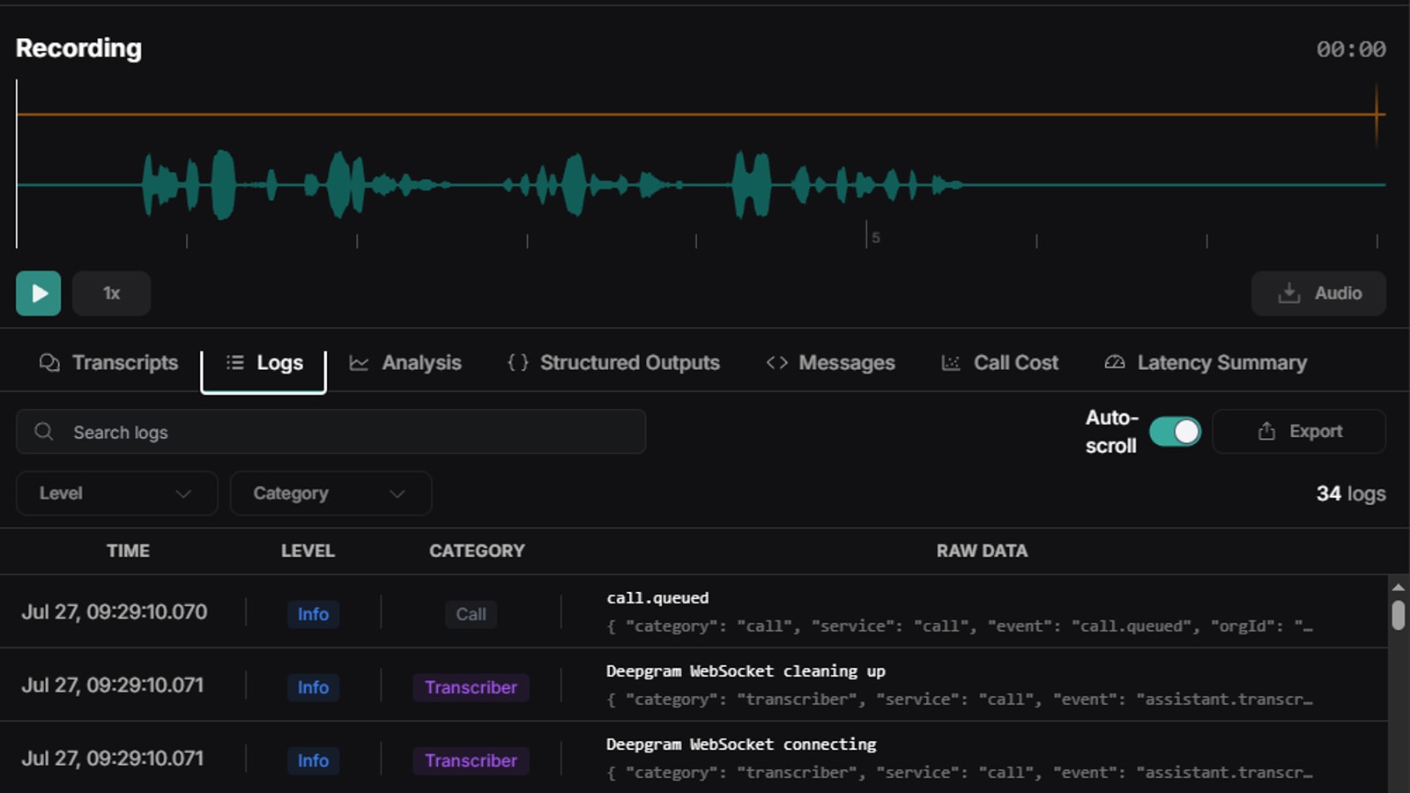Click the call.queued raw JSON line

coord(959,626)
